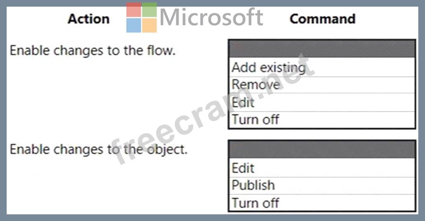Click the blue square of the Microsoft logo

(x=134, y=26)
